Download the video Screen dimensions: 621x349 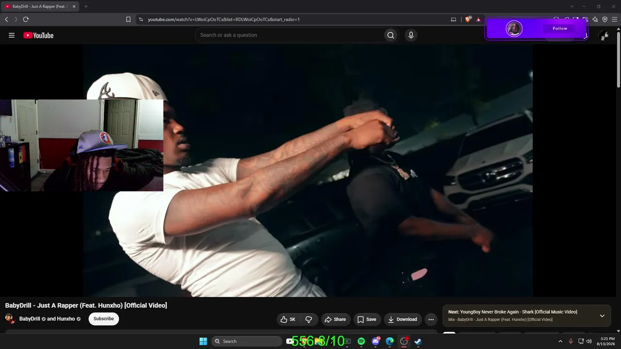pos(403,319)
